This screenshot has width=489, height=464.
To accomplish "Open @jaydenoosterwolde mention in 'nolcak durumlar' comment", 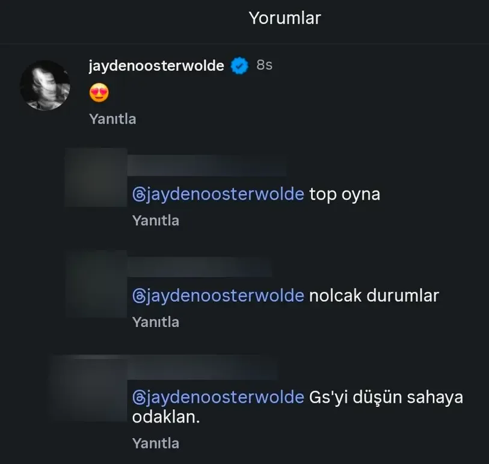I will (218, 295).
